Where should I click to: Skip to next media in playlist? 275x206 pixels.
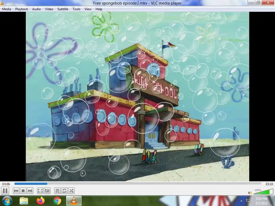coord(30,191)
